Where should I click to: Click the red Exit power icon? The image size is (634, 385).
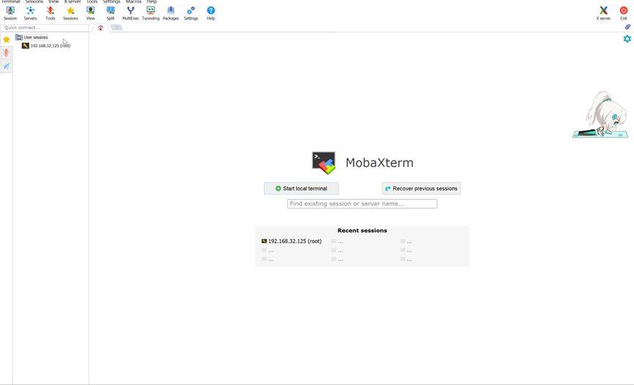coord(624,13)
